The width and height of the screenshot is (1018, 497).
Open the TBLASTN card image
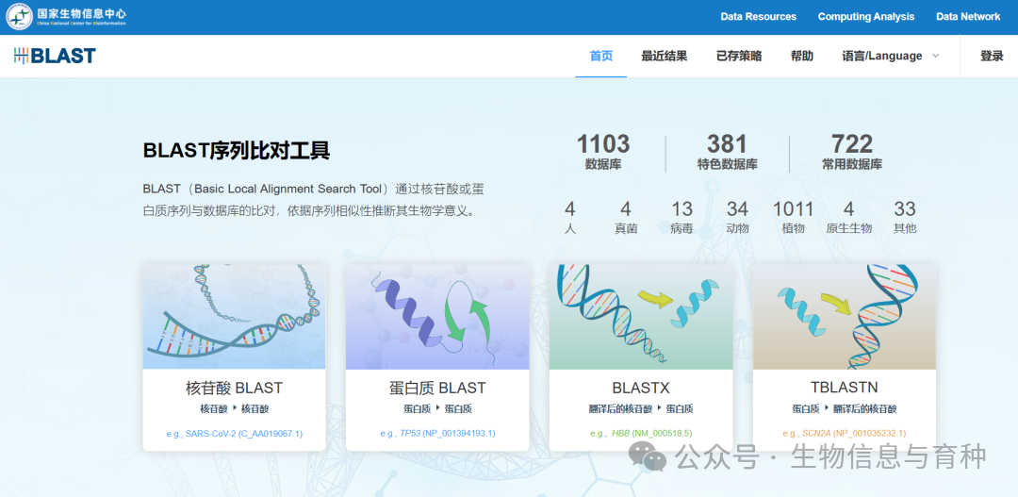[x=844, y=317]
